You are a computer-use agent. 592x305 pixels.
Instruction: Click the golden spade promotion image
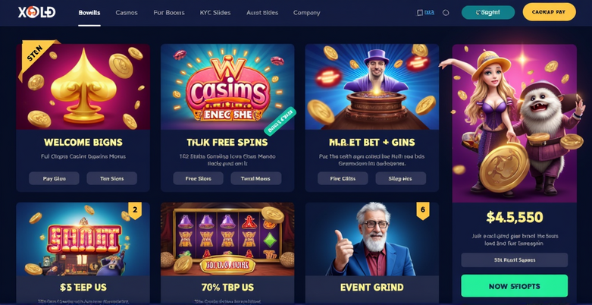point(83,86)
